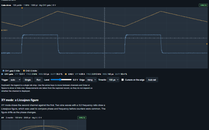
Task: Open the Time/div dropdown showing 100 µs
Action: pos(113,80)
